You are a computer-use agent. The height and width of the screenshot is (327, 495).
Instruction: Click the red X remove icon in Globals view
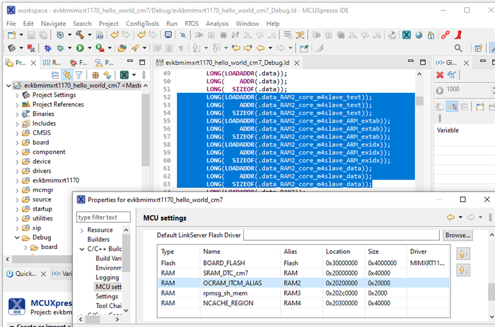coord(440,75)
